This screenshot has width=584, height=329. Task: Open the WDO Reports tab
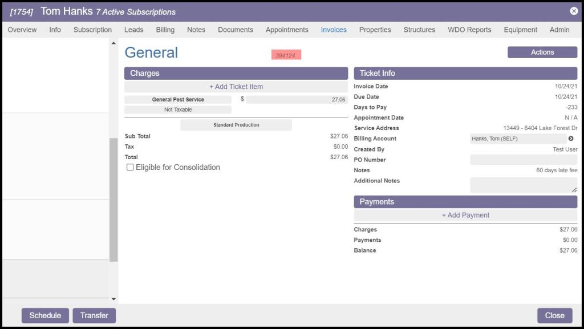(x=469, y=30)
